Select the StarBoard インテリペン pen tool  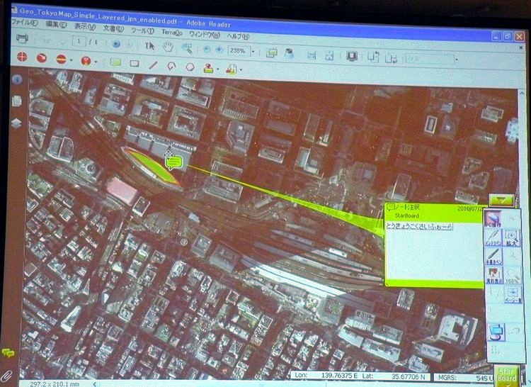[x=493, y=237]
